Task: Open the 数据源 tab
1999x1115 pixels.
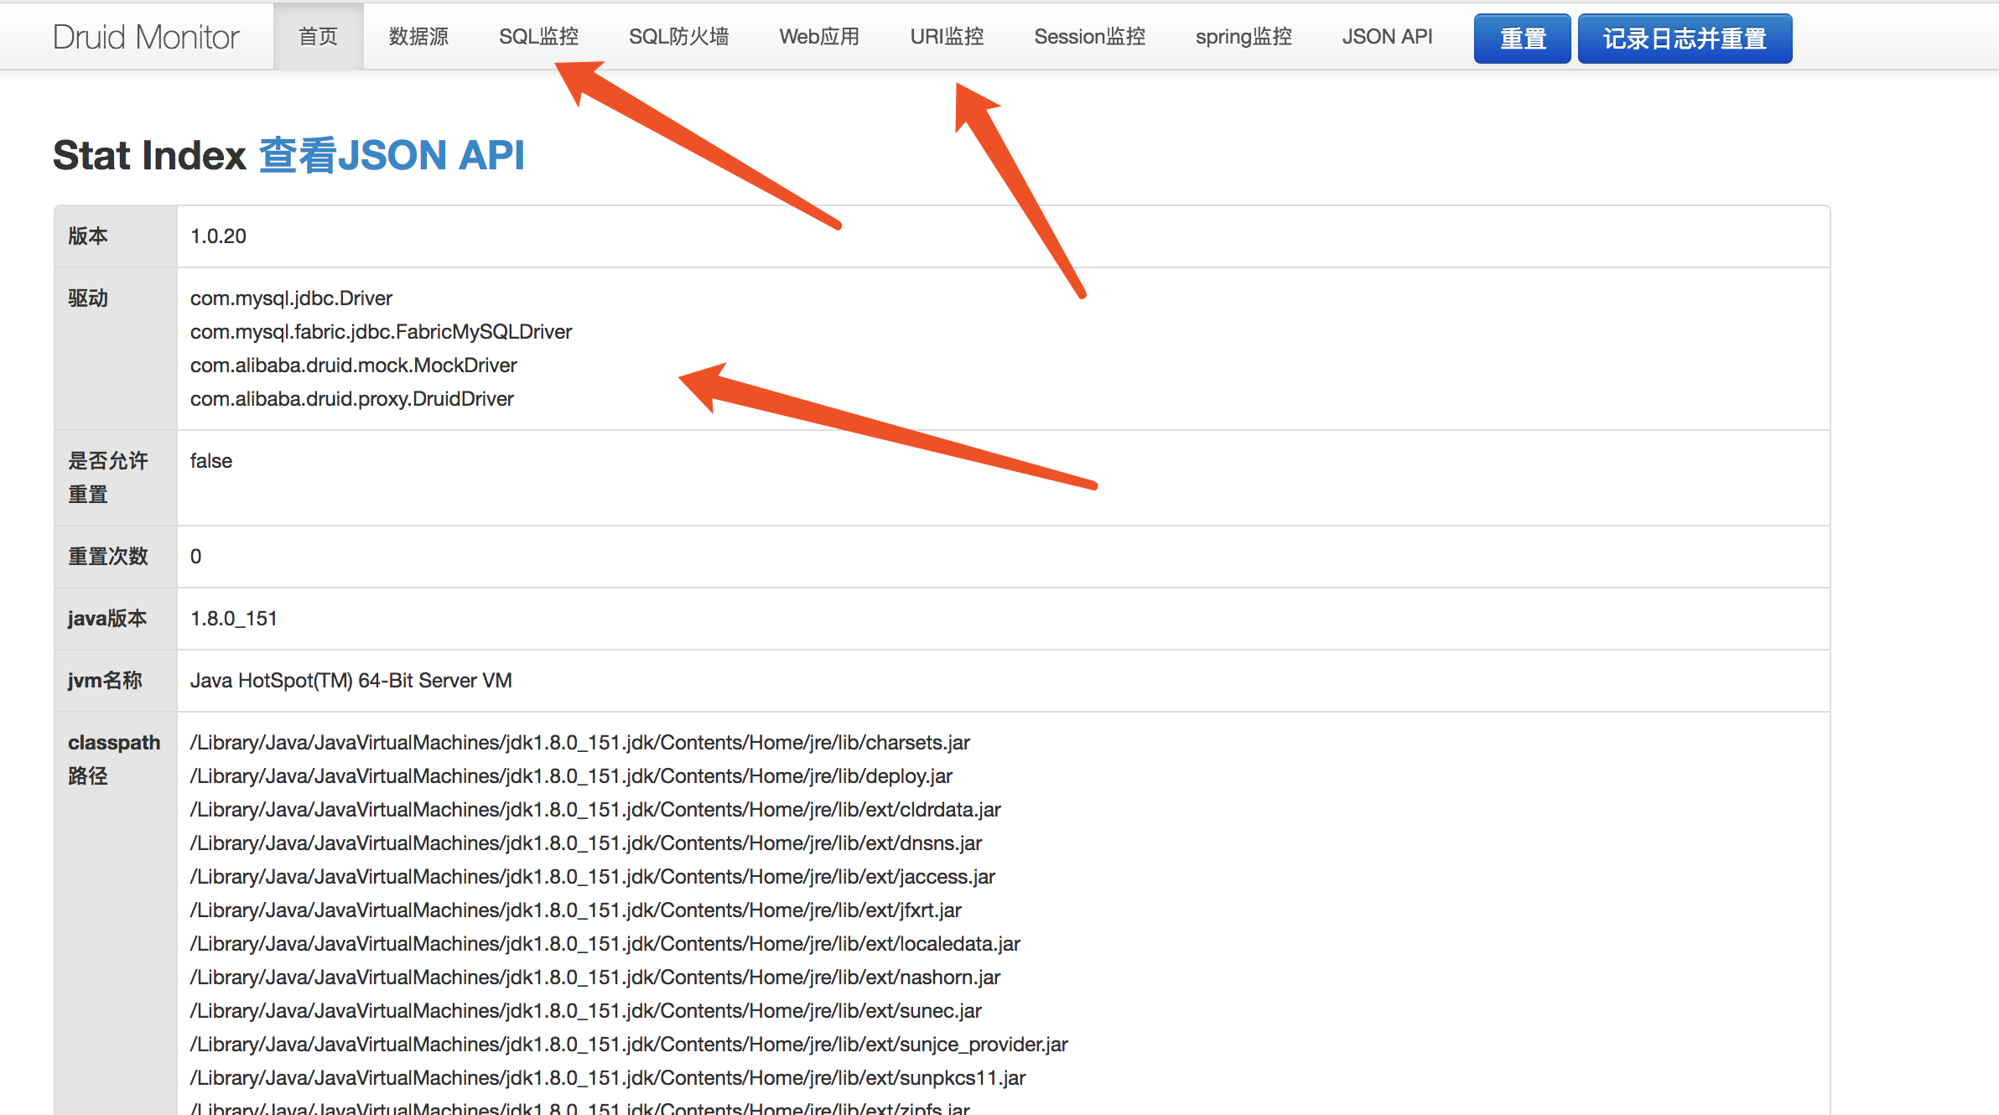Action: pos(418,37)
